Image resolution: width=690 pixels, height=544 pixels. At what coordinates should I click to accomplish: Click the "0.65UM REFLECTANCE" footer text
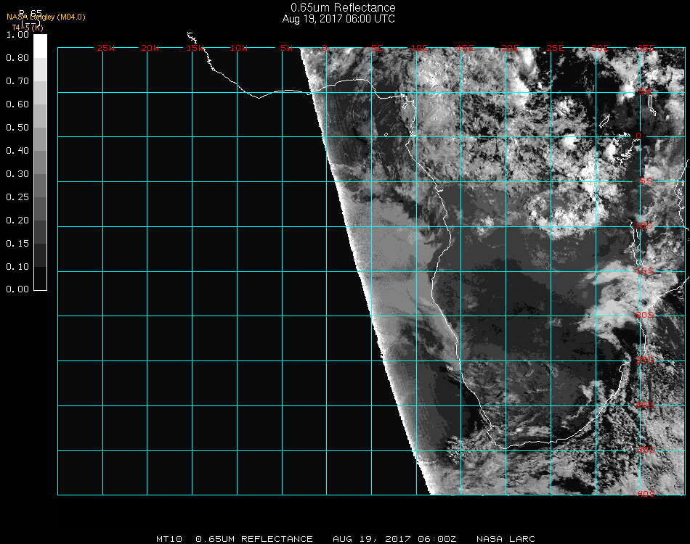pyautogui.click(x=254, y=539)
